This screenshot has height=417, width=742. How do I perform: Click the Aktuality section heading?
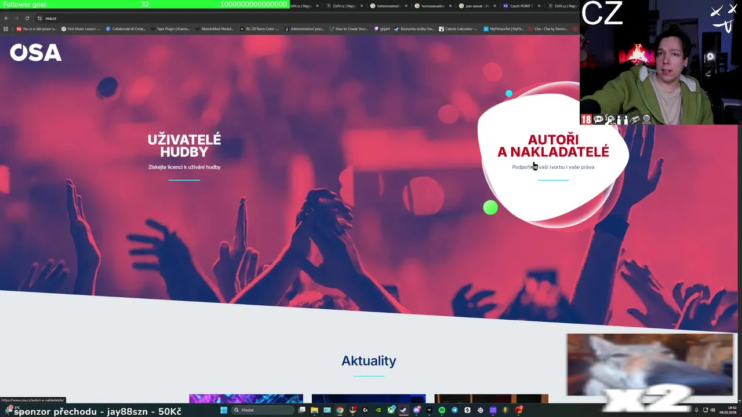369,361
